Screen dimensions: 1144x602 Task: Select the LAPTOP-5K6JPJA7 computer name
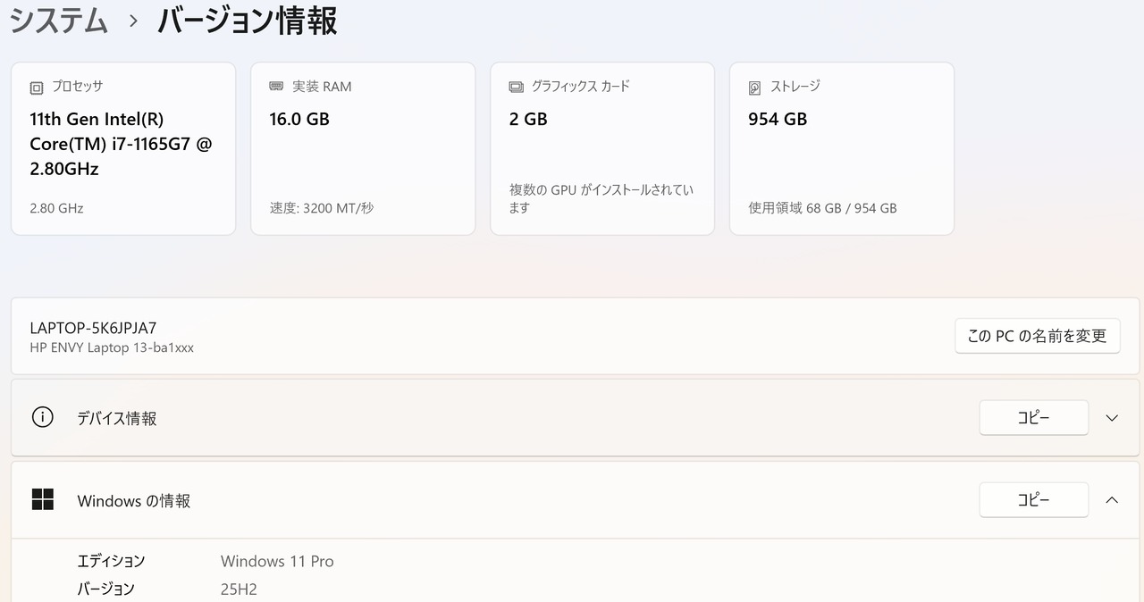pyautogui.click(x=93, y=328)
